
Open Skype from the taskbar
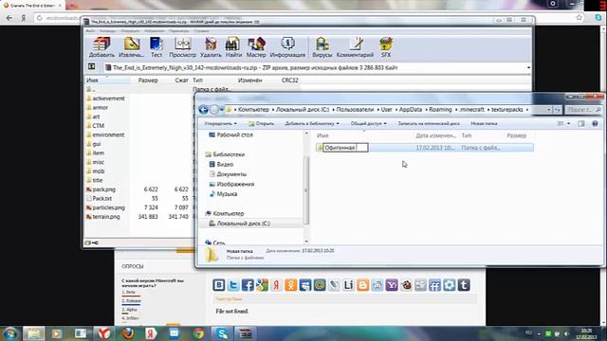pos(221,332)
